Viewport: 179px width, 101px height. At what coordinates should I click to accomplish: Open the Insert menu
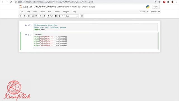coord(43,12)
